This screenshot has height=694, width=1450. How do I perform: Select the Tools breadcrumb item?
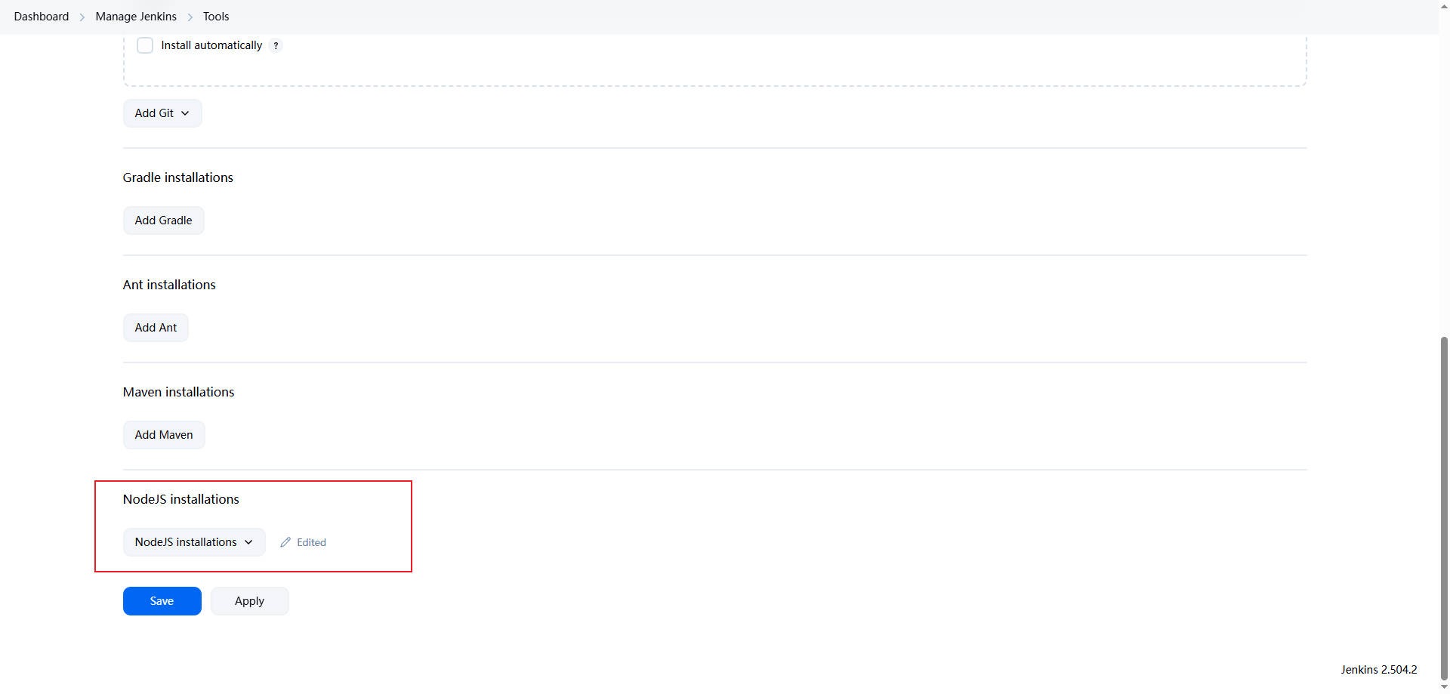(216, 17)
